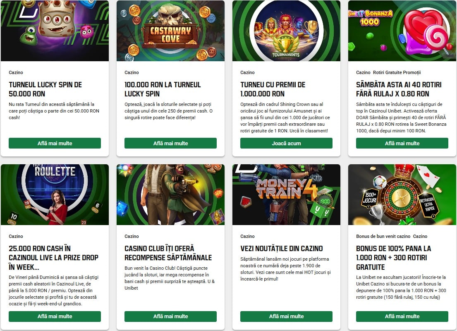Image resolution: width=457 pixels, height=331 pixels.
Task: Click 'Află mai multe' for 40 rotiri offer
Action: [402, 143]
